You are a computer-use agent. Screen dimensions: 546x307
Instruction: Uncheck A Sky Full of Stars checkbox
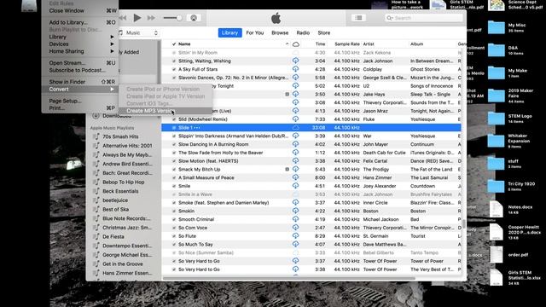[x=174, y=69]
